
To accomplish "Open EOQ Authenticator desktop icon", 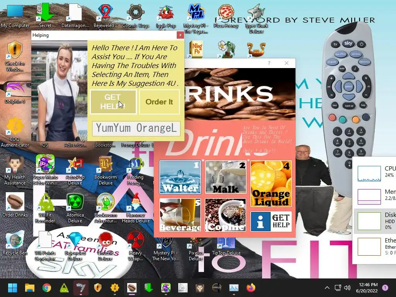I will (x=15, y=132).
